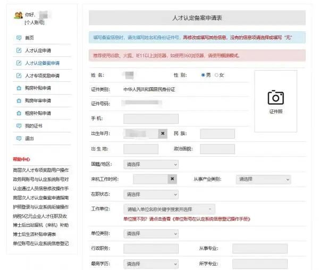Open 我的证书 menu item
Image resolution: width=319 pixels, height=270 pixels.
click(x=33, y=126)
